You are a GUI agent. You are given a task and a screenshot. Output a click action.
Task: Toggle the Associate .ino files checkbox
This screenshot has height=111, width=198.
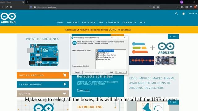pos(97,59)
